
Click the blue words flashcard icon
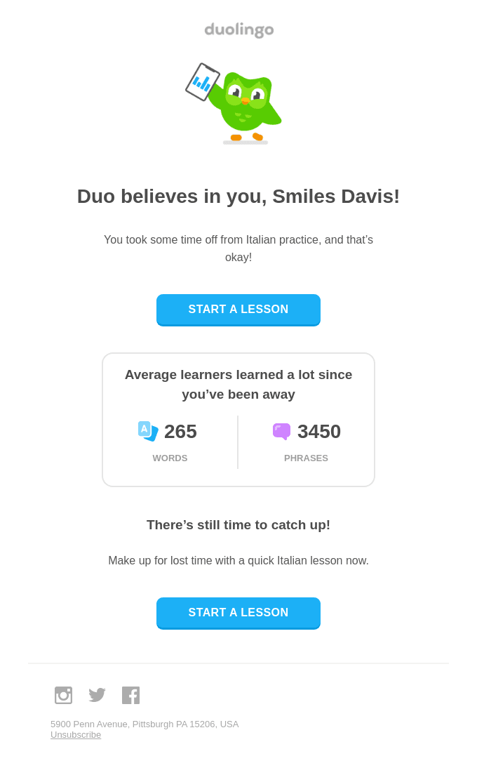(x=148, y=431)
